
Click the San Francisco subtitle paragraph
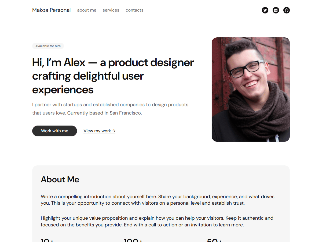(110, 109)
